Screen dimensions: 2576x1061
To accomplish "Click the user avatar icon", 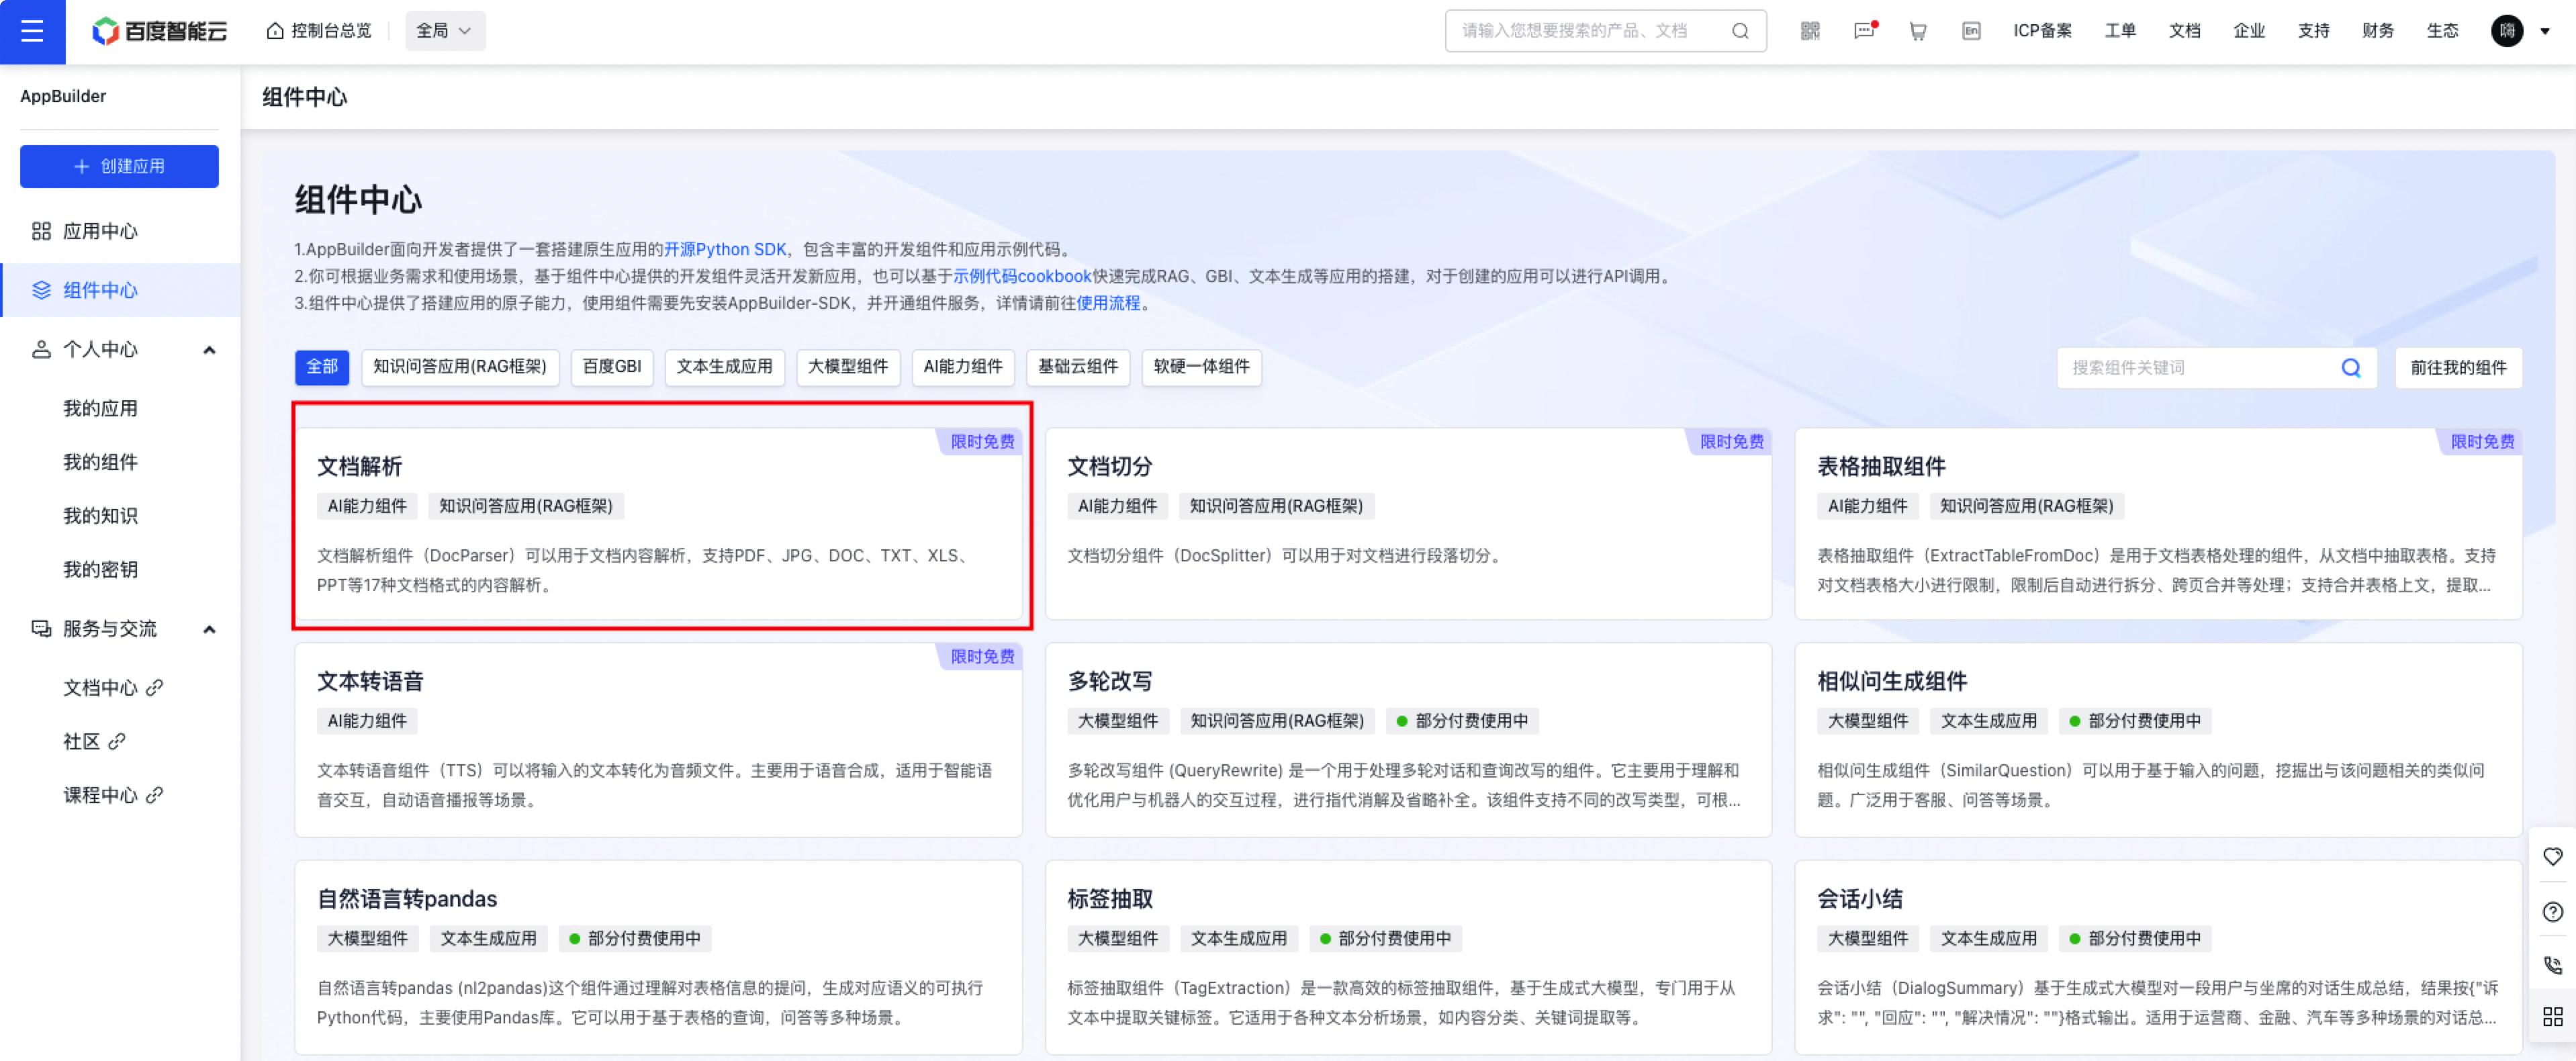I will (x=2506, y=31).
